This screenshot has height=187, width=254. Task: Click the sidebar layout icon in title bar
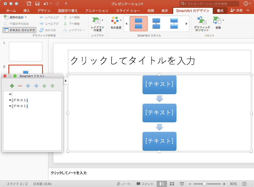click(29, 4)
